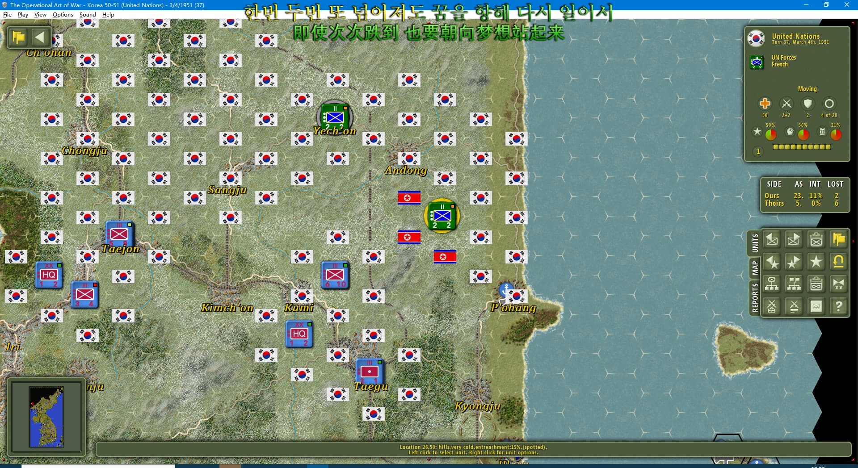Click the North Korean flag just below Andong
858x468 pixels.
pyautogui.click(x=409, y=198)
